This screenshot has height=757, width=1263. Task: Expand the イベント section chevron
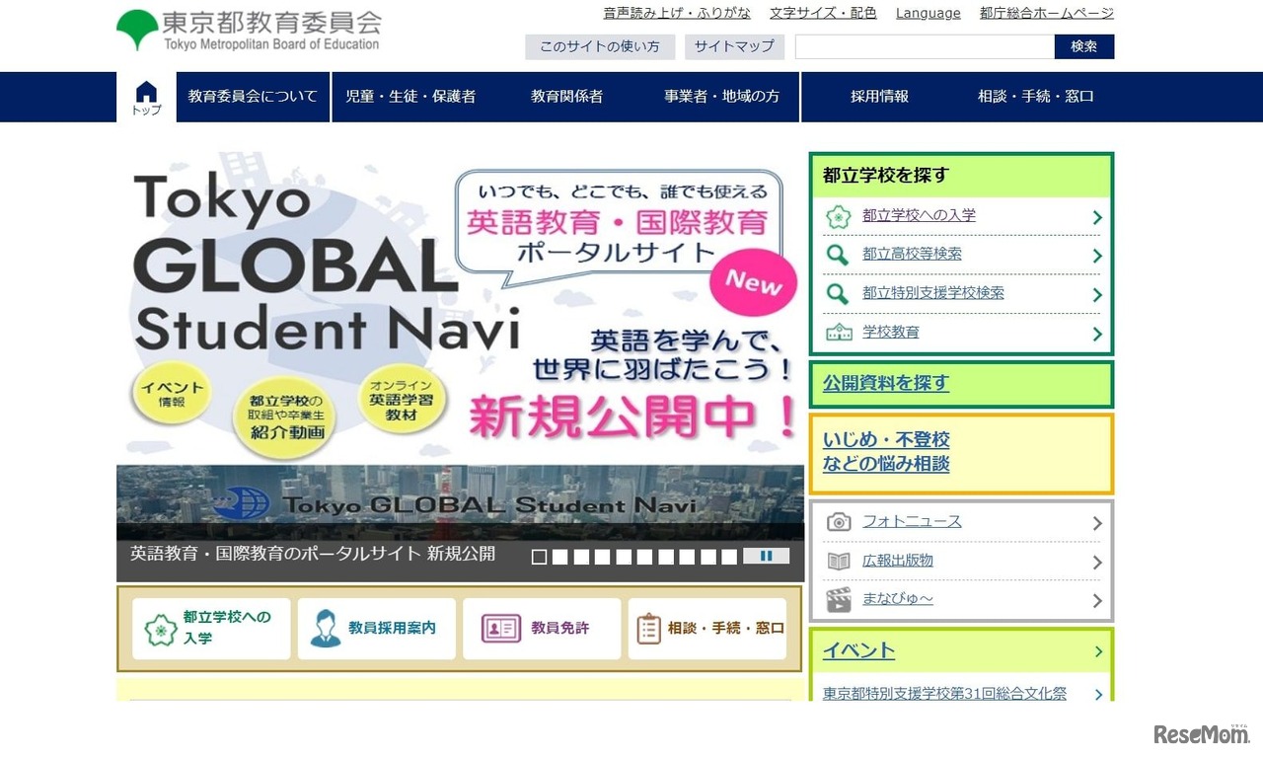(1098, 651)
